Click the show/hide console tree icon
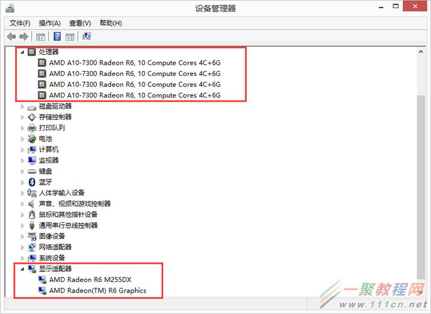Image resolution: width=431 pixels, height=314 pixels. [41, 36]
